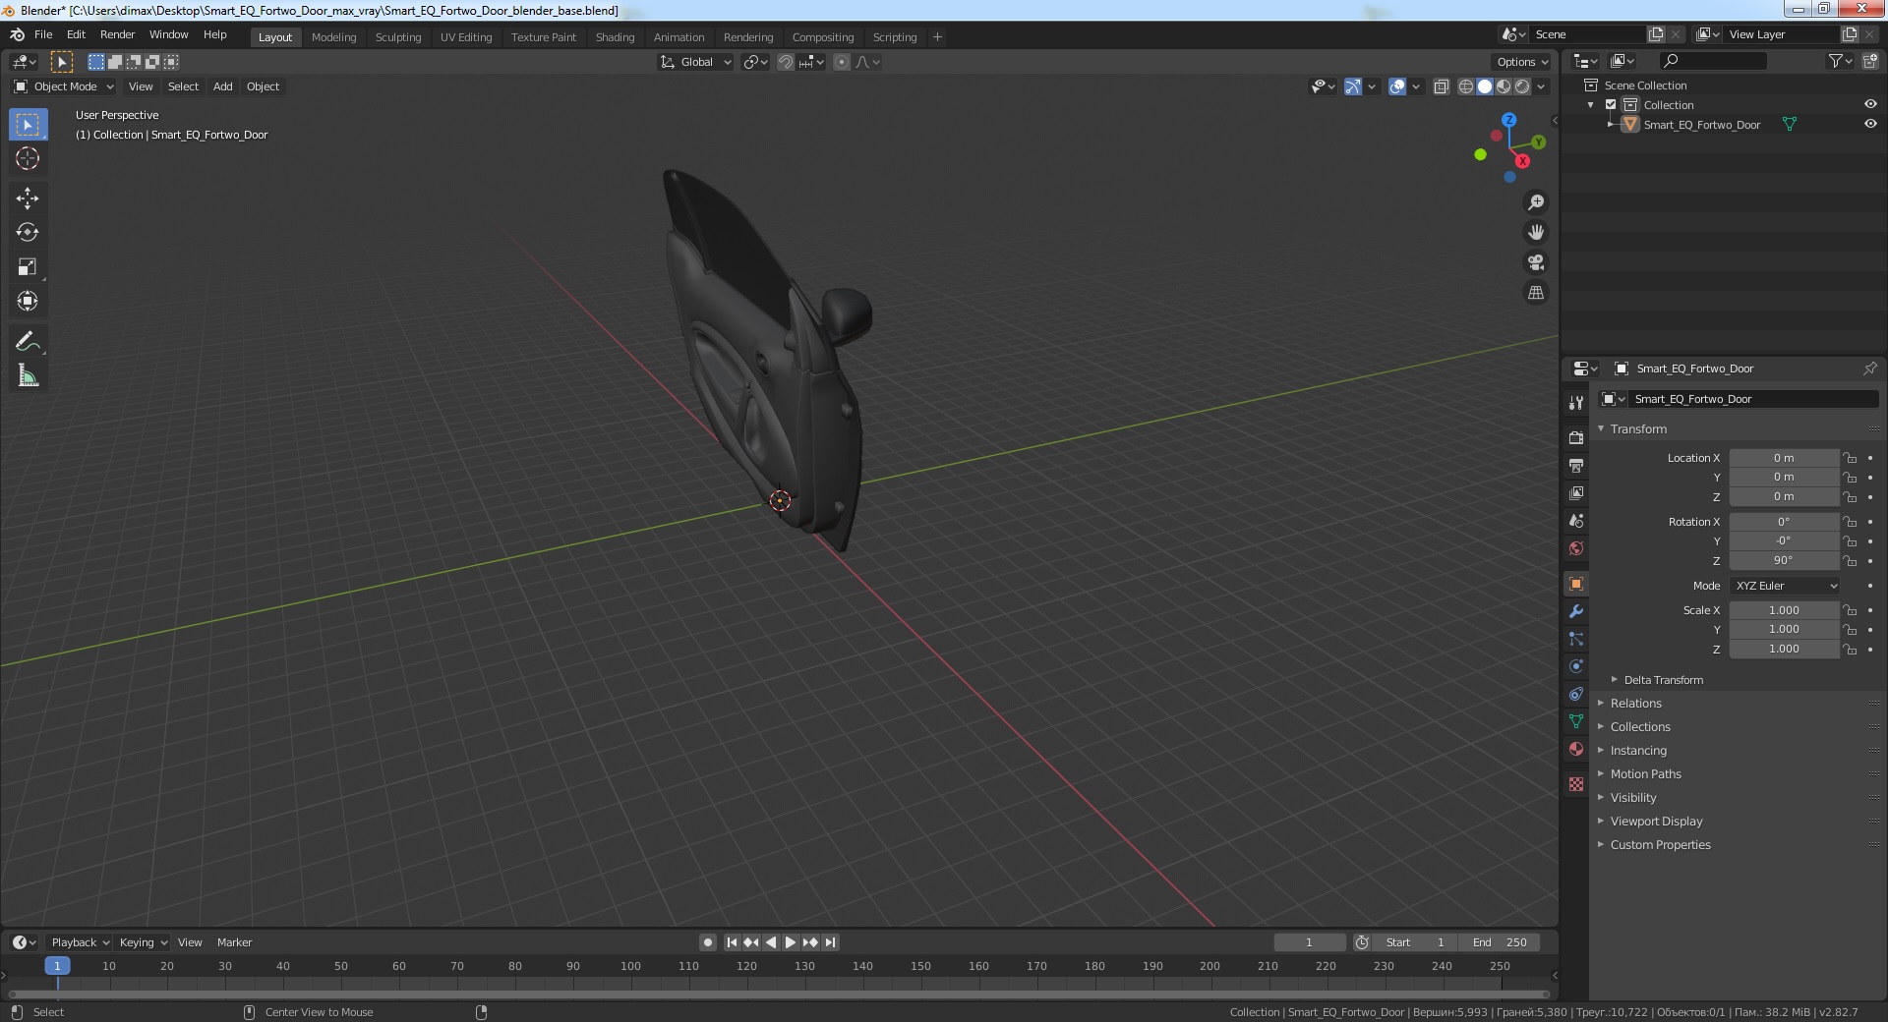This screenshot has height=1022, width=1888.
Task: Open the Render menu
Action: tap(117, 34)
